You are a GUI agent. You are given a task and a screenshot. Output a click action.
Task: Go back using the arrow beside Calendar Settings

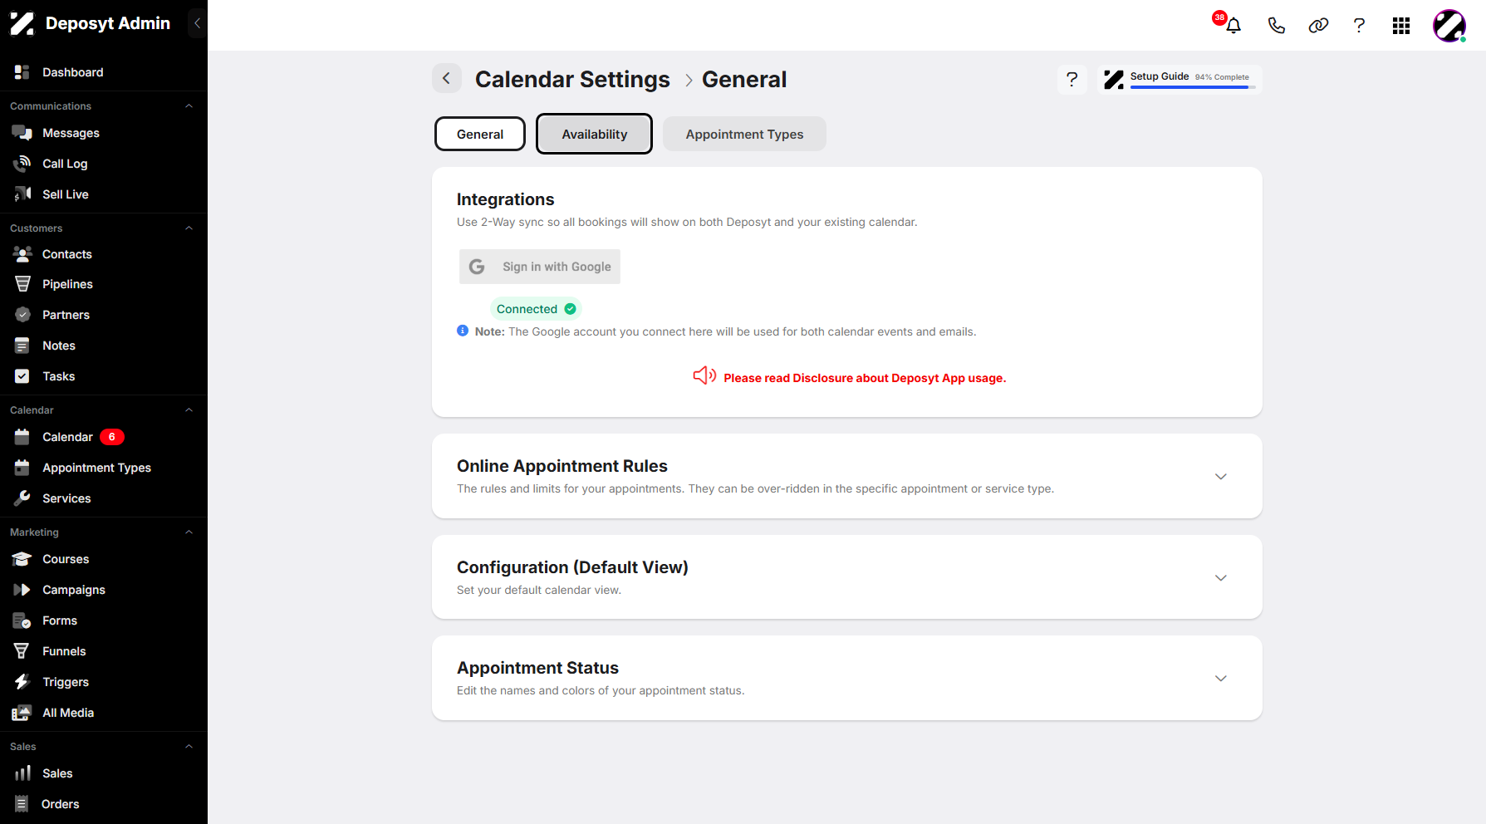click(447, 78)
